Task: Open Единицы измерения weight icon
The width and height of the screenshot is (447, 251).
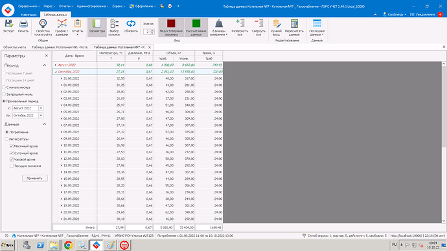Action: [219, 24]
